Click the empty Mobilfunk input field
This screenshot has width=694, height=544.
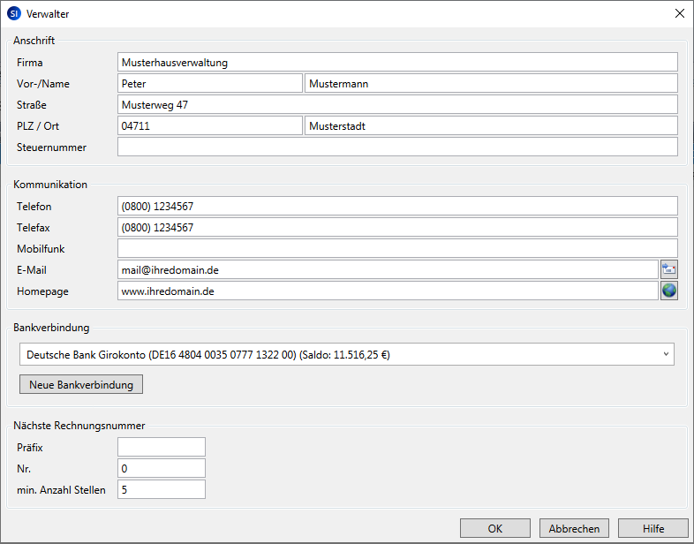pos(397,249)
